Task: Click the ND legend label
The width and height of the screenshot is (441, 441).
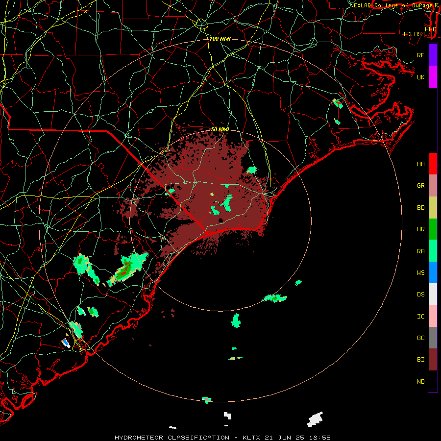Action: (x=420, y=381)
